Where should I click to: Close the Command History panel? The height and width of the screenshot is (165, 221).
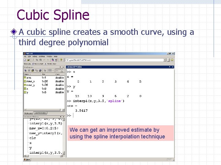pos(64,117)
